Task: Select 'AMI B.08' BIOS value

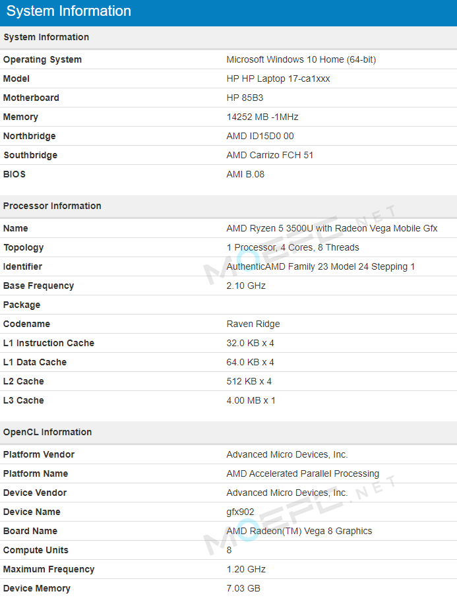Action: click(245, 174)
